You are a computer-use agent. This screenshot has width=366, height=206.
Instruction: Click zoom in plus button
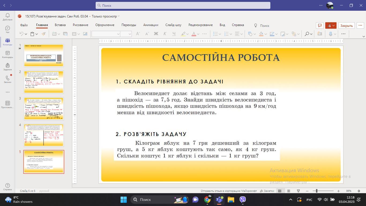click(x=338, y=191)
